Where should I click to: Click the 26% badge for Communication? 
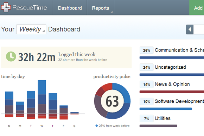pos(147,50)
